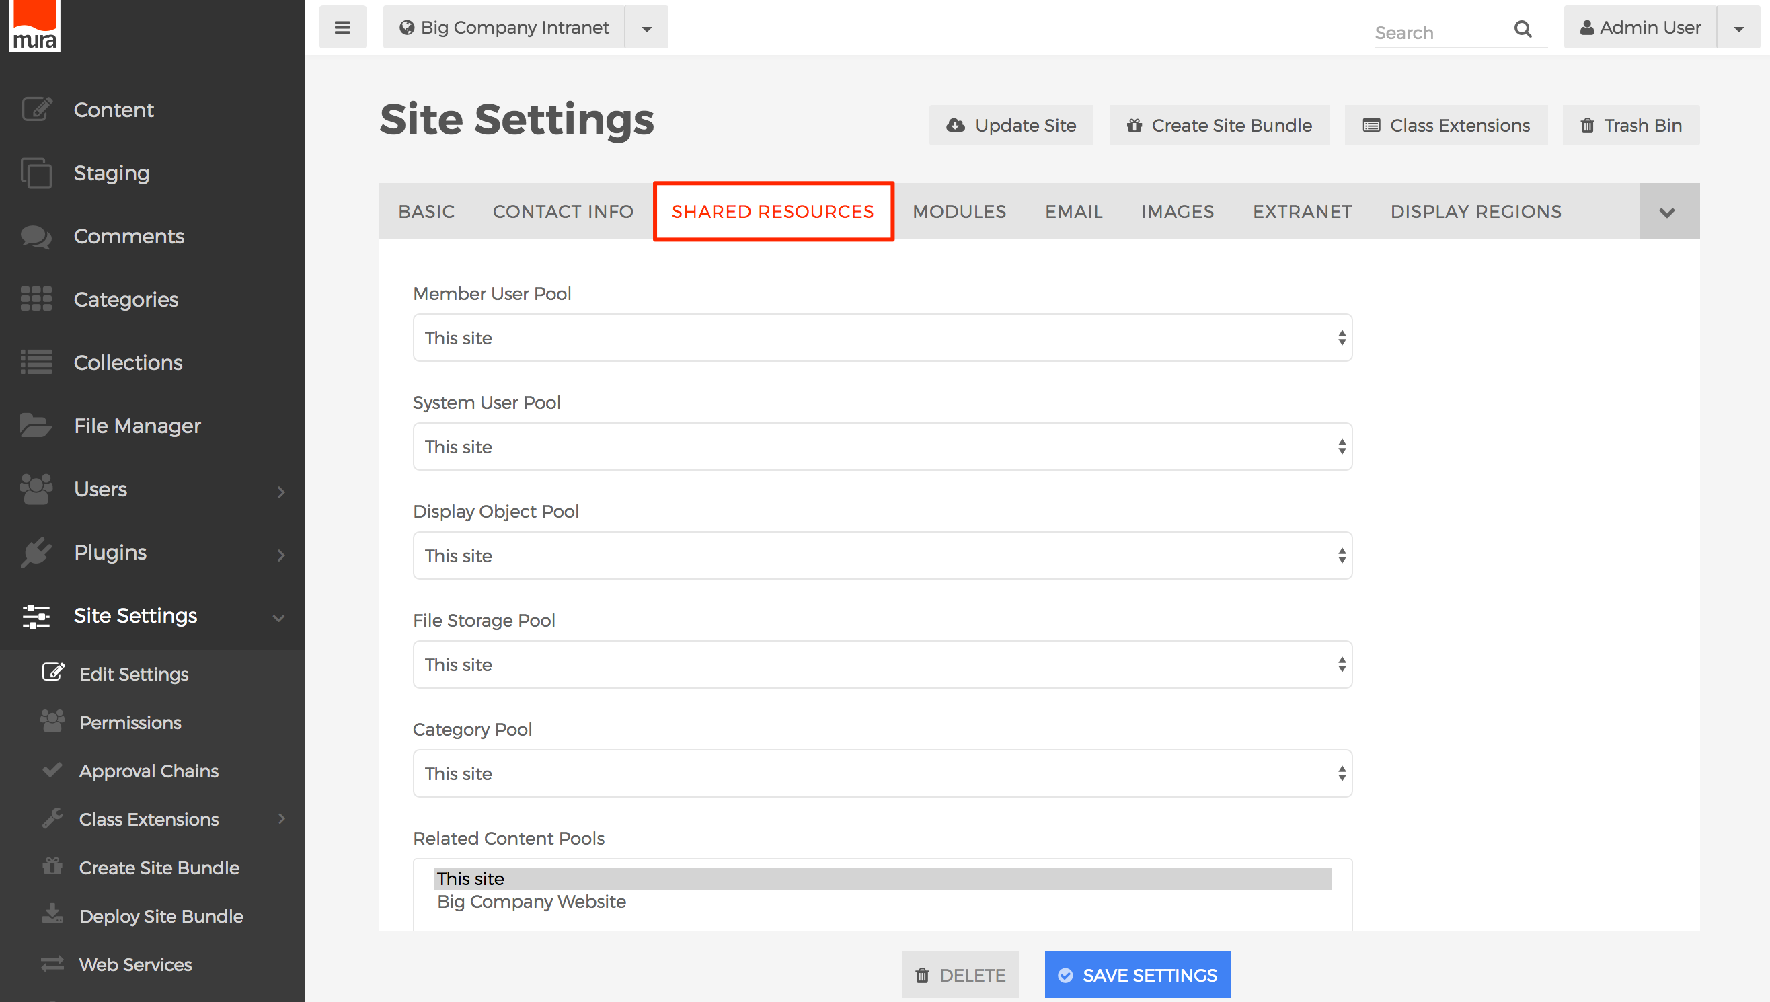Switch to the Display Regions tab
This screenshot has height=1002, width=1770.
(x=1475, y=212)
